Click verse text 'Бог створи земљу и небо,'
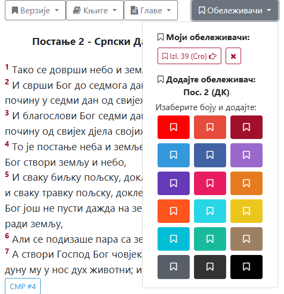Viewport: 284px width, 294px height. [x=65, y=163]
